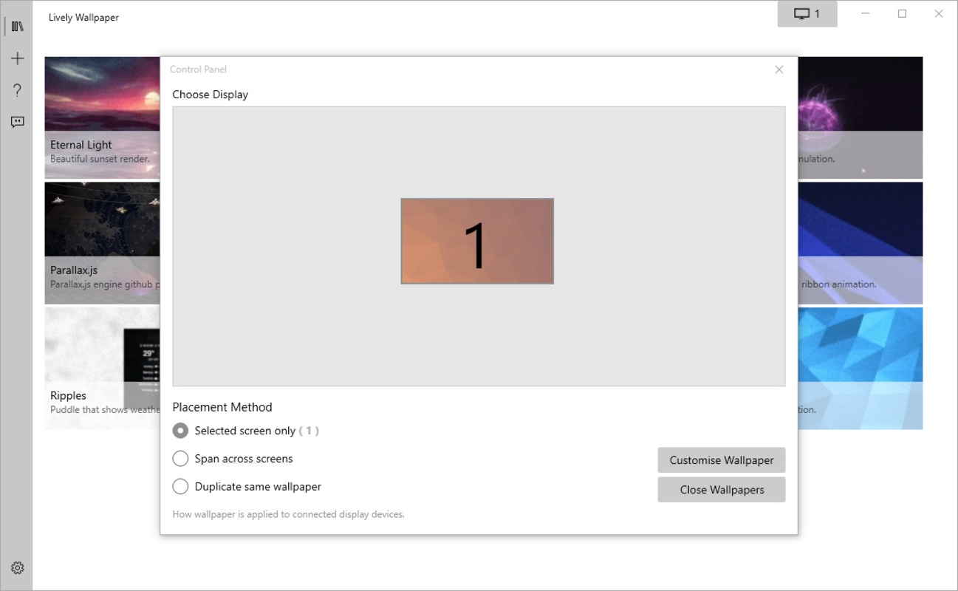Open the blue ribbon animation wallpaper
Viewport: 958px width, 591px height.
coord(861,243)
